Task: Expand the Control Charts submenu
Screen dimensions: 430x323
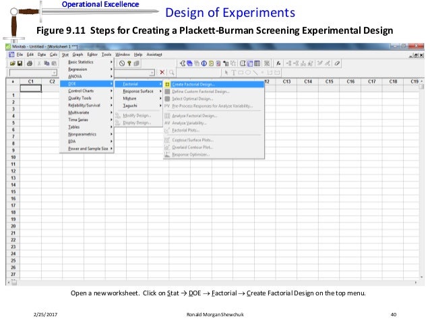Action: [x=81, y=91]
